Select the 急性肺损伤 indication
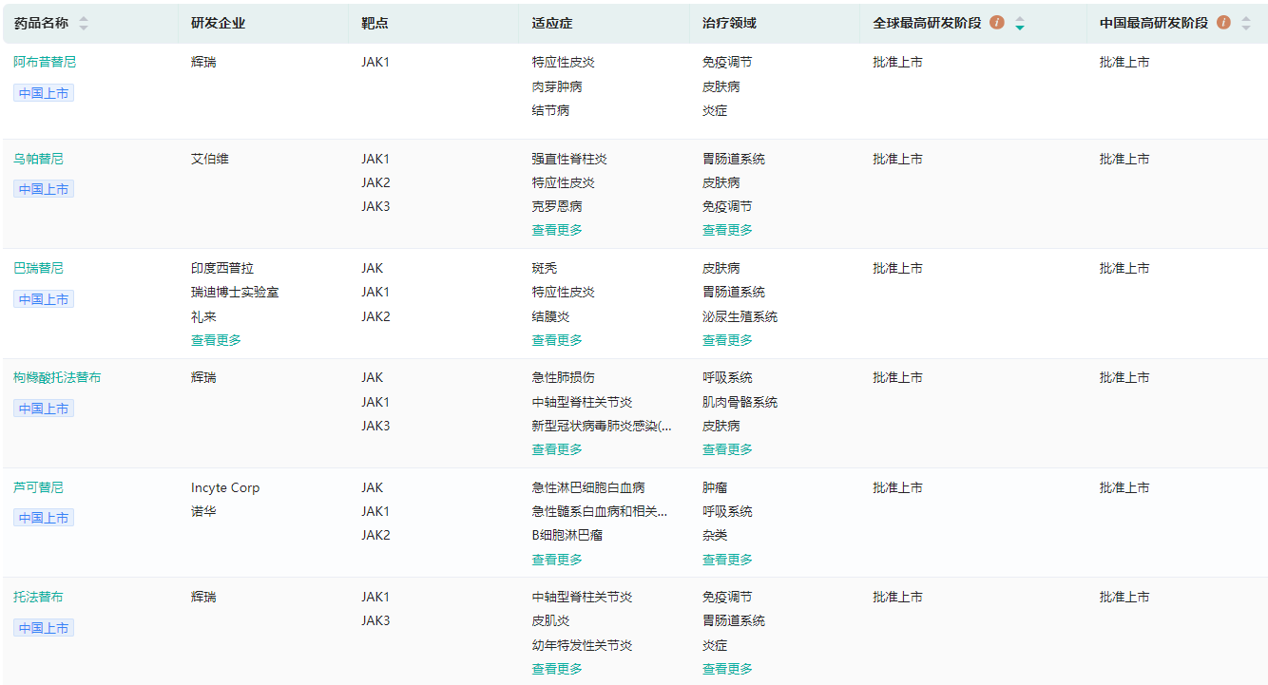The height and width of the screenshot is (685, 1268). [563, 377]
